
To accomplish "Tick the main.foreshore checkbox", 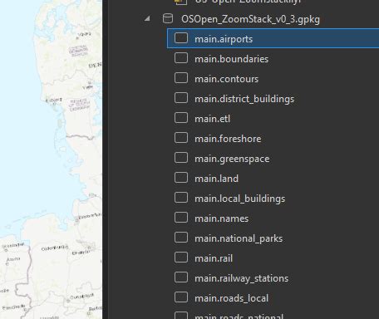I will click(x=181, y=138).
